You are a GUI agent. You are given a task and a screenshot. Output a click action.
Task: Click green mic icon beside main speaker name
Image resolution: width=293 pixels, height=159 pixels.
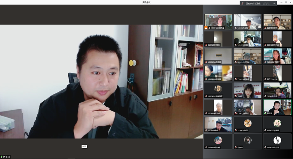(1, 157)
